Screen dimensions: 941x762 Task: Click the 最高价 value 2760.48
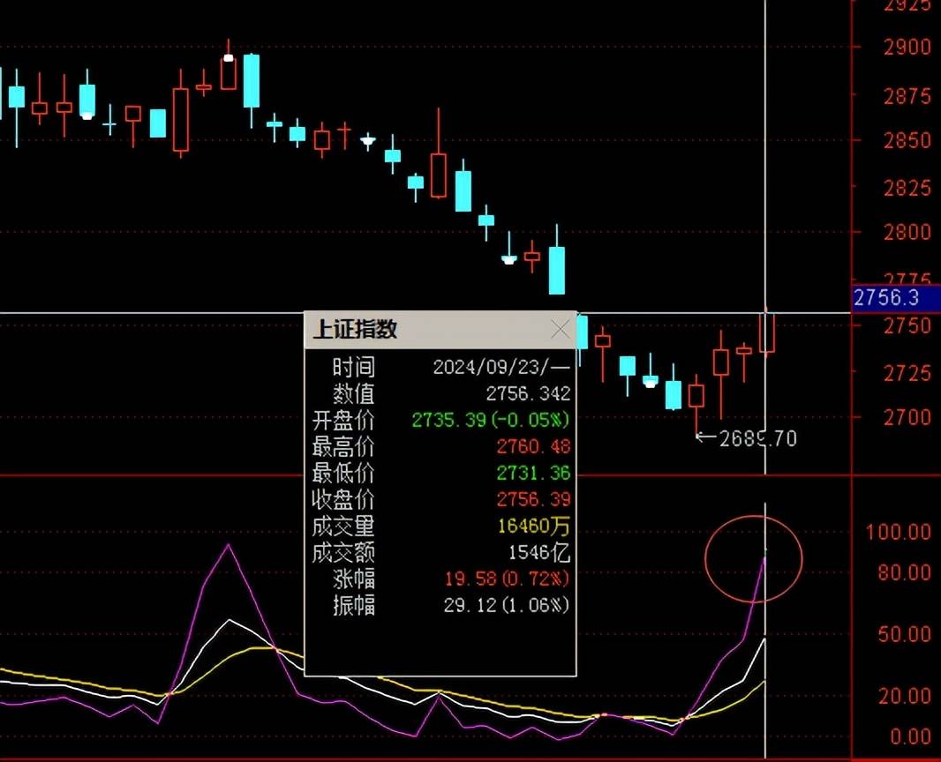(x=533, y=446)
